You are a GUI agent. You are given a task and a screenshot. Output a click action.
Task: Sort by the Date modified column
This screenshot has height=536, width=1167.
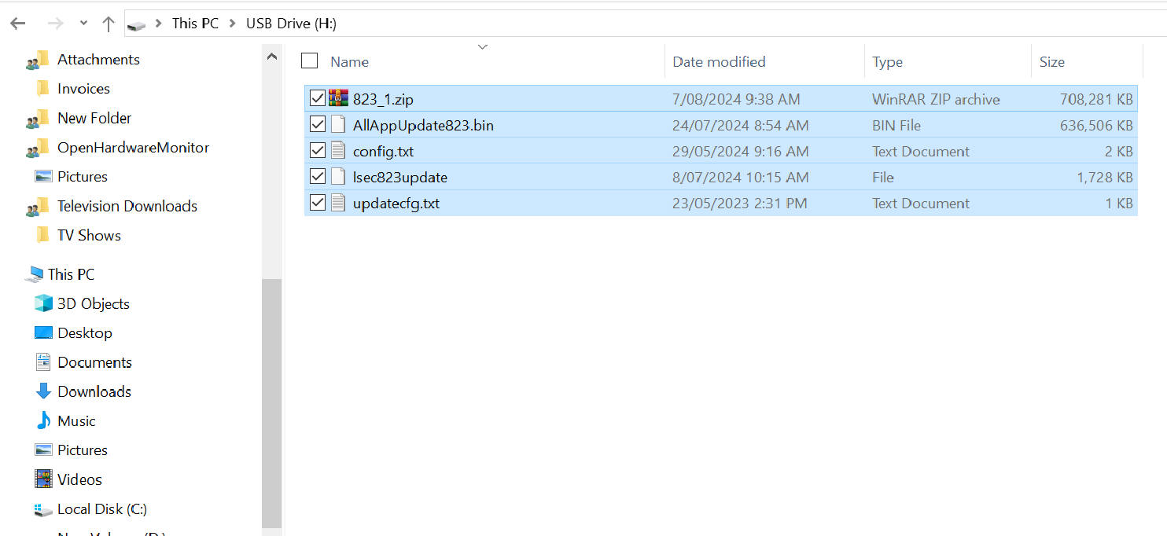pyautogui.click(x=719, y=62)
